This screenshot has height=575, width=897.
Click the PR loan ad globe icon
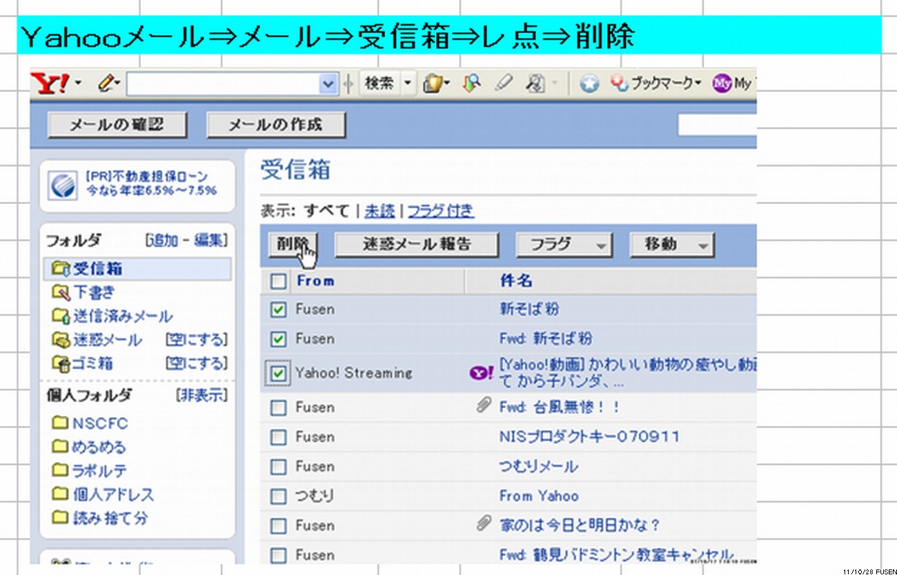click(x=63, y=185)
